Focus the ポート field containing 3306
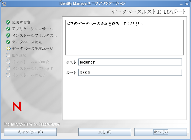191x140 pixels. pyautogui.click(x=130, y=72)
